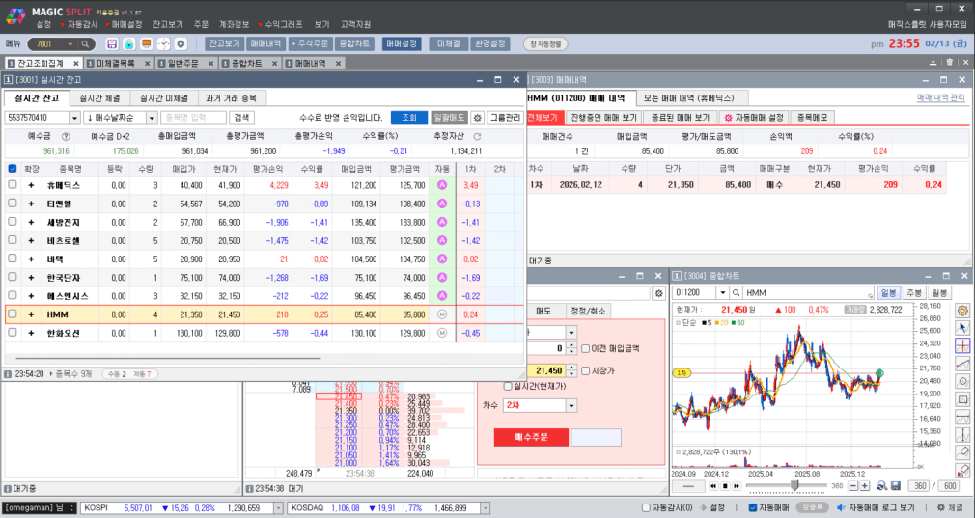Tick the checkbox for the HMM row
The image size is (975, 518).
pos(13,314)
